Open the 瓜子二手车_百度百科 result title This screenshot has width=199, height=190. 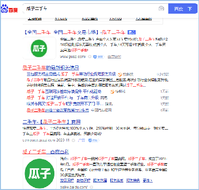[x=46, y=152]
